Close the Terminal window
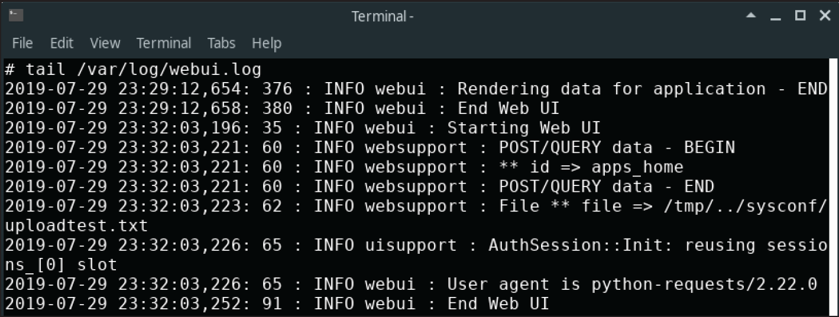 click(824, 16)
